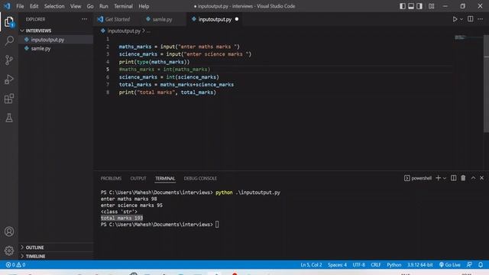Click Ln 5, Col 2 status entry
The height and width of the screenshot is (275, 489).
(x=311, y=265)
